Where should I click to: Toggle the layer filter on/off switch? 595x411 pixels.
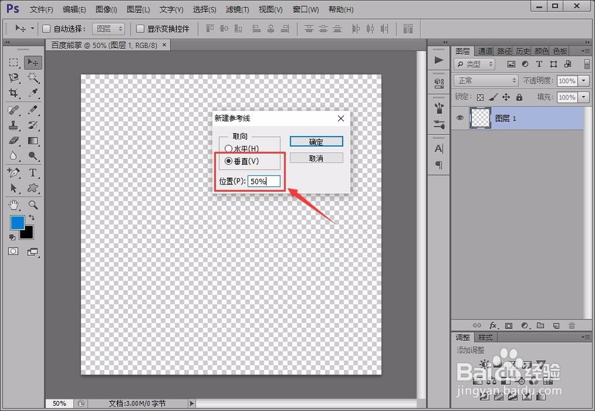(x=587, y=64)
